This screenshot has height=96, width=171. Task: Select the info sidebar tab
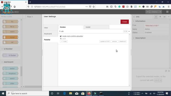click(x=142, y=17)
